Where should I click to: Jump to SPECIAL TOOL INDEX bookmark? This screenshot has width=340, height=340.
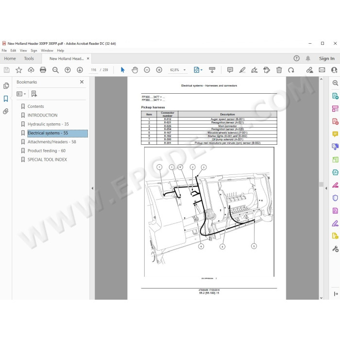(47, 160)
